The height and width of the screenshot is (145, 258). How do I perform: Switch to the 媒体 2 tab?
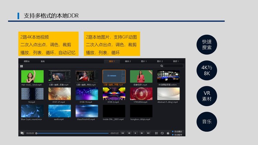[x=128, y=61]
